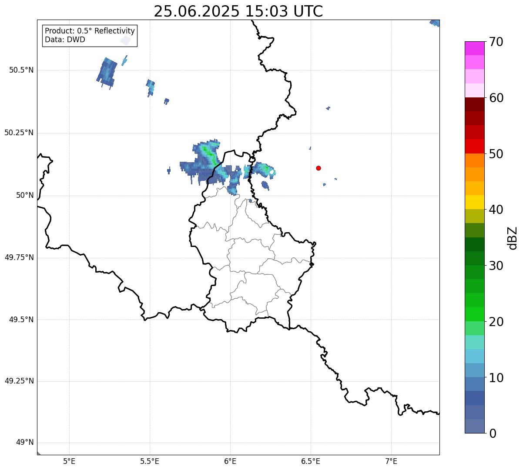The image size is (523, 470).
Task: Click the title 25.06.2025 15:03 UTC
Action: click(238, 11)
